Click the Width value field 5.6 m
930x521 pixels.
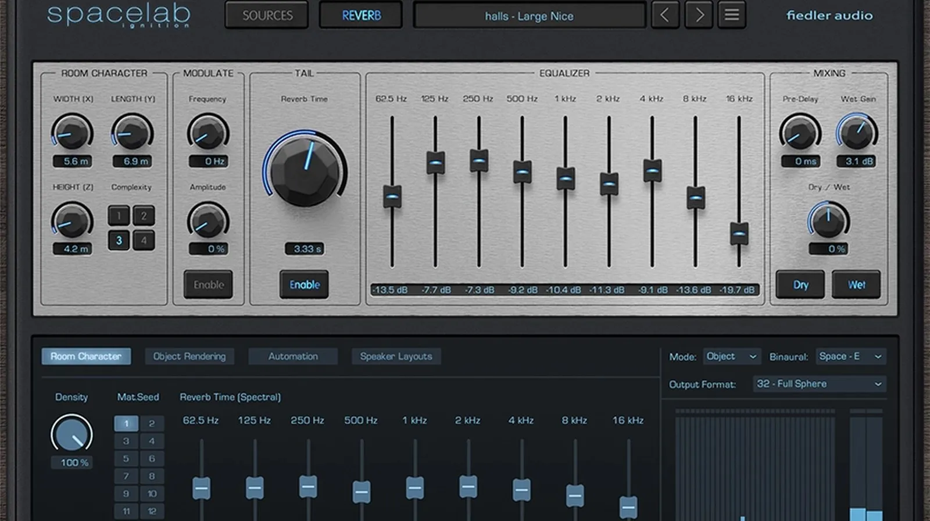pos(73,161)
